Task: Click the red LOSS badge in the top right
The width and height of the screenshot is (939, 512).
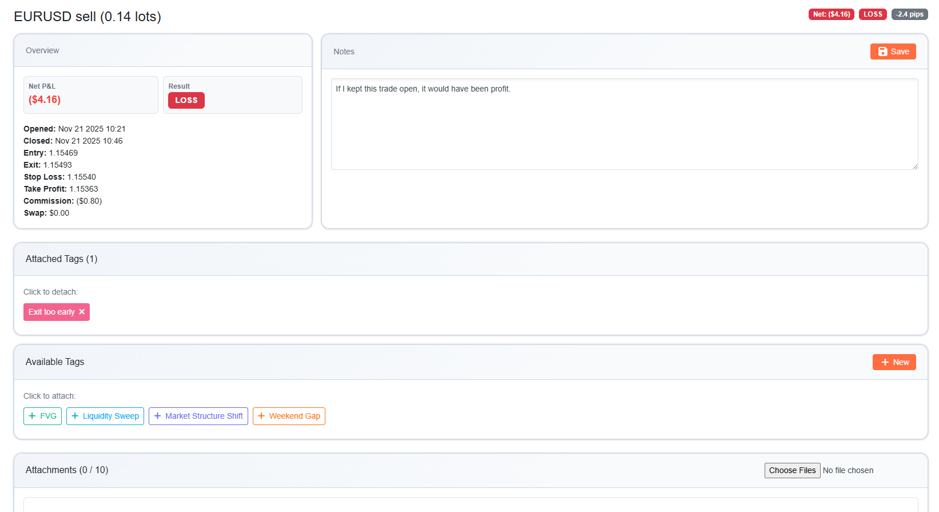Action: click(x=873, y=14)
